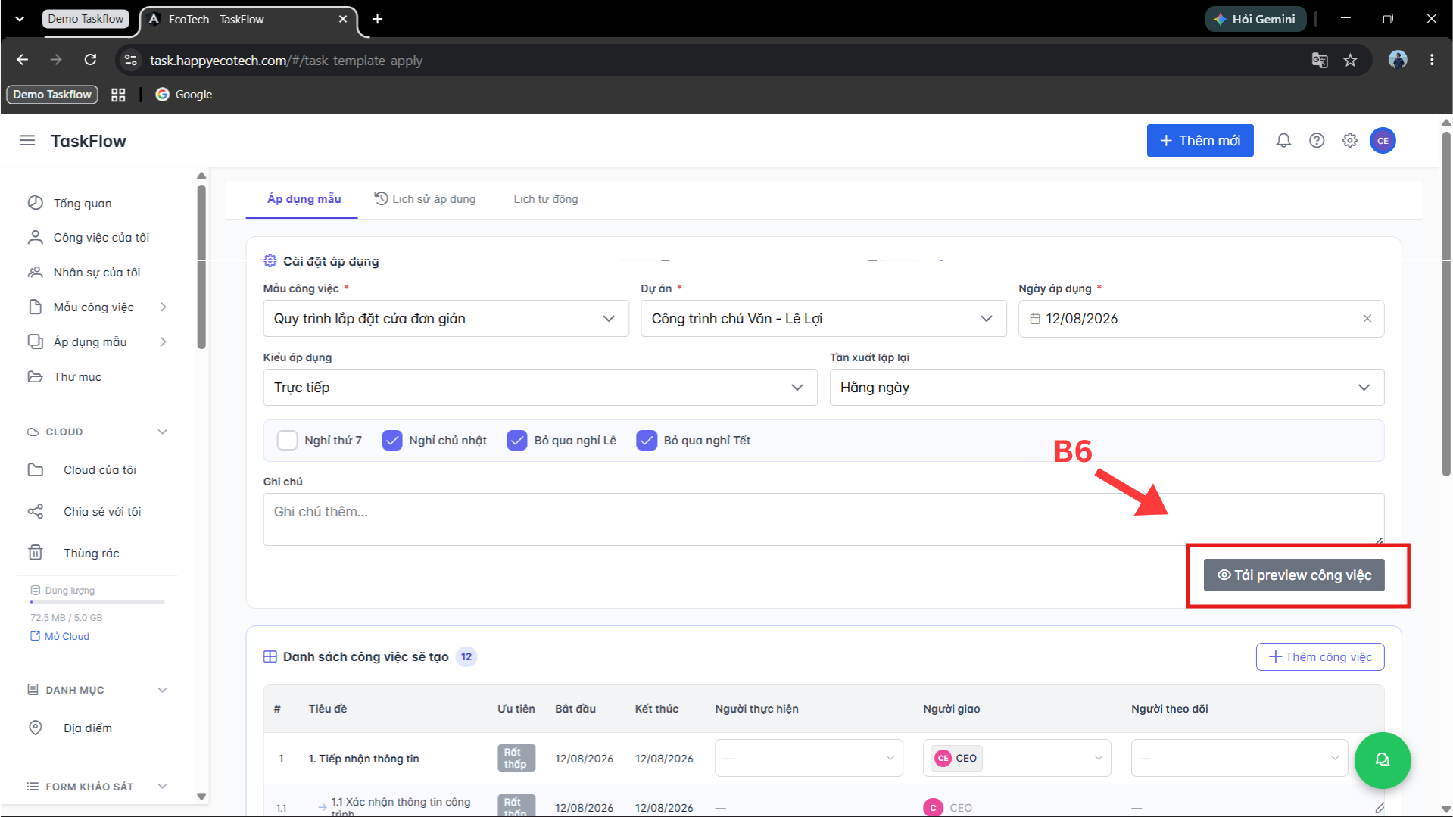Image resolution: width=1453 pixels, height=817 pixels.
Task: Click the Nhân sự của tôi people icon
Action: click(35, 272)
